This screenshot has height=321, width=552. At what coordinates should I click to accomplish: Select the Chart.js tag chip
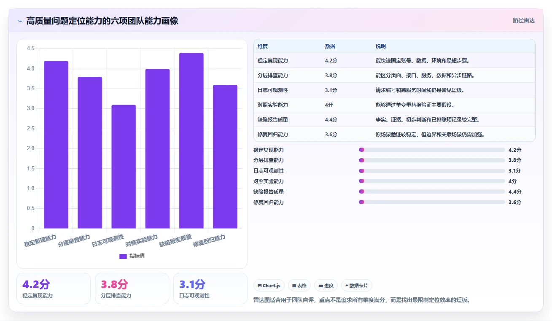coord(269,286)
